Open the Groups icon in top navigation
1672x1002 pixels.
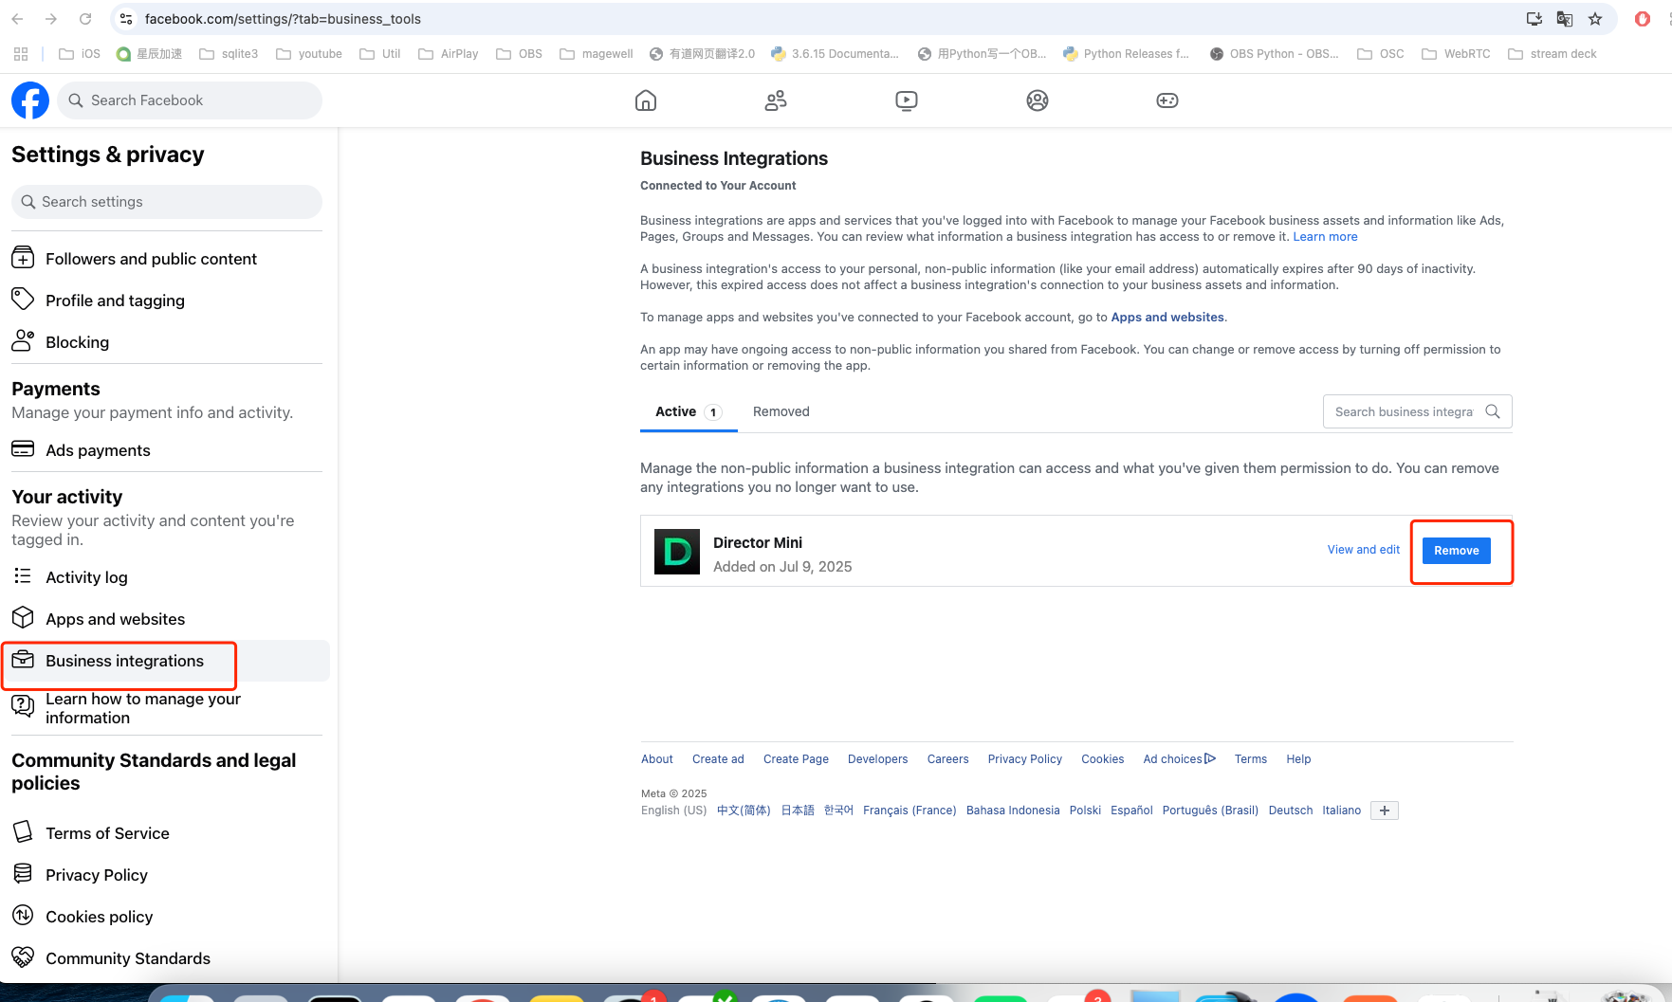pyautogui.click(x=1038, y=100)
